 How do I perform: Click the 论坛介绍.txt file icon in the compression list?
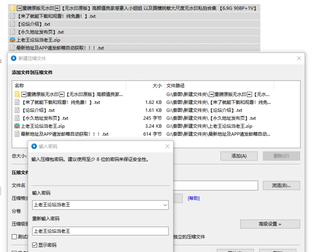(17, 110)
